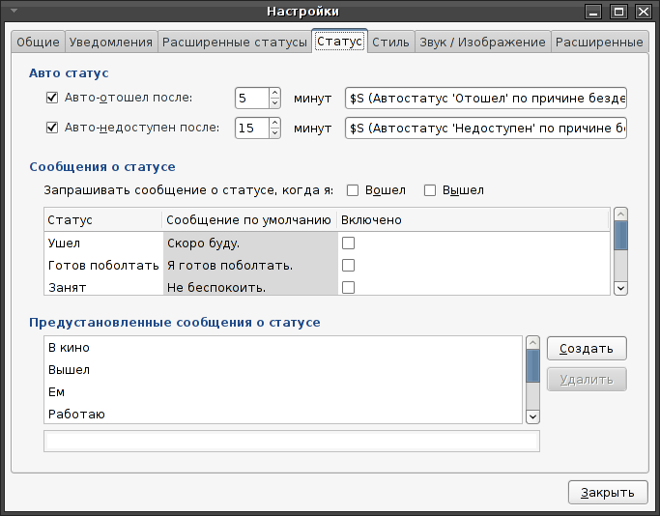The height and width of the screenshot is (516, 660).
Task: Go to the Стиль tab
Action: 390,43
